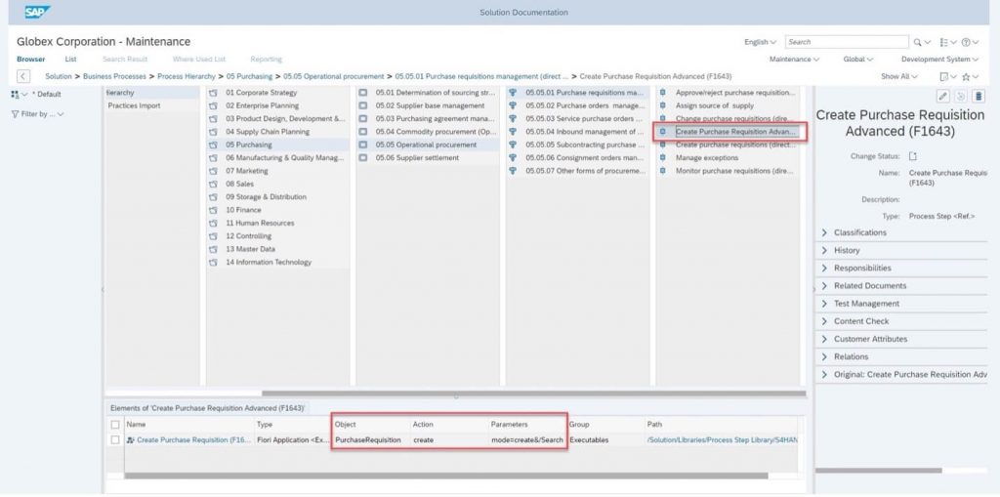
Task: Select 05.04 Commodity procurement row
Action: click(x=428, y=132)
